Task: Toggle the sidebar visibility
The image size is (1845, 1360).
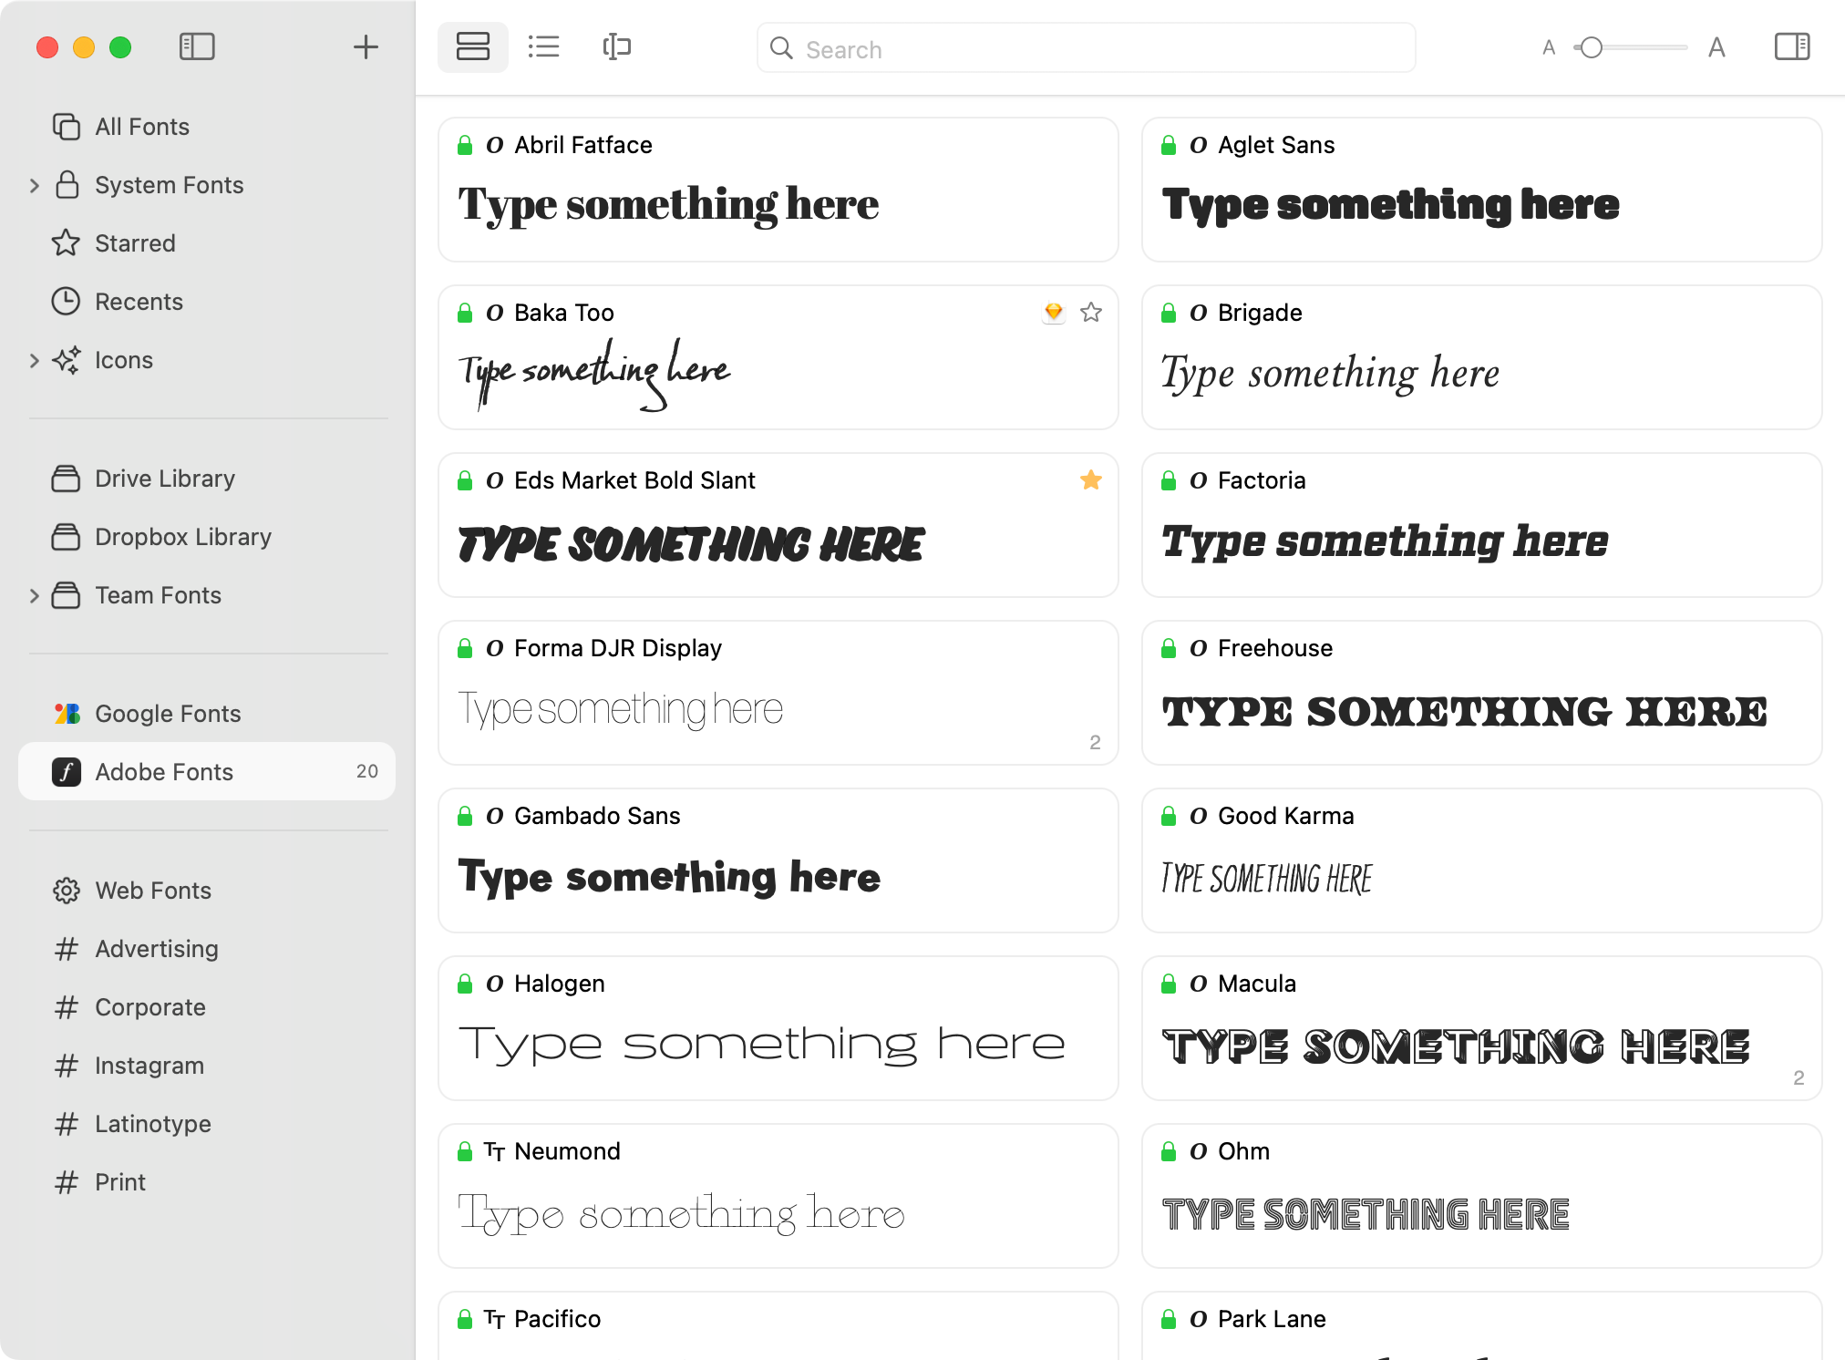Action: pyautogui.click(x=197, y=46)
